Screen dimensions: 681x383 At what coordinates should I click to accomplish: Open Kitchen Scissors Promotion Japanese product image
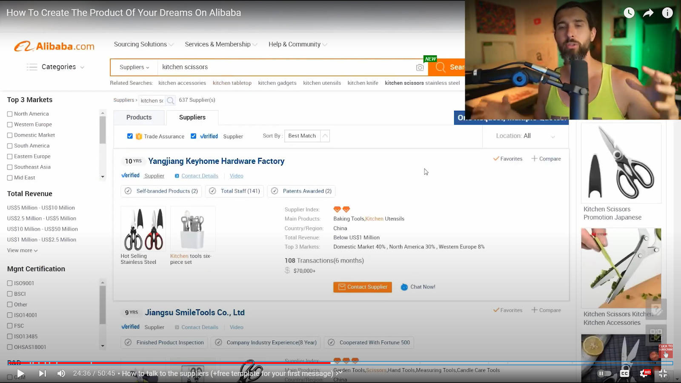[x=621, y=163]
